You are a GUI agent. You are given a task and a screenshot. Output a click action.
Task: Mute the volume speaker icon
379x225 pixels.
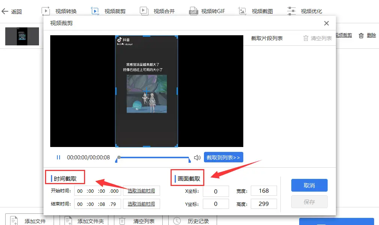pyautogui.click(x=197, y=157)
